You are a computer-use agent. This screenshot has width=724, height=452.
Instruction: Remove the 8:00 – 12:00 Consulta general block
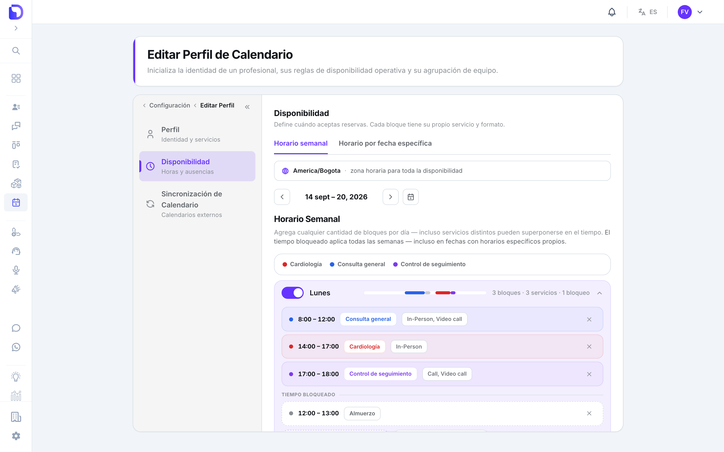589,319
